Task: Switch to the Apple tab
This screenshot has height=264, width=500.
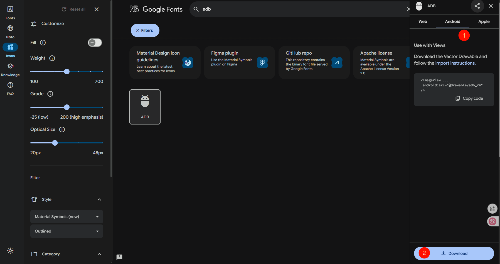Action: point(484,21)
